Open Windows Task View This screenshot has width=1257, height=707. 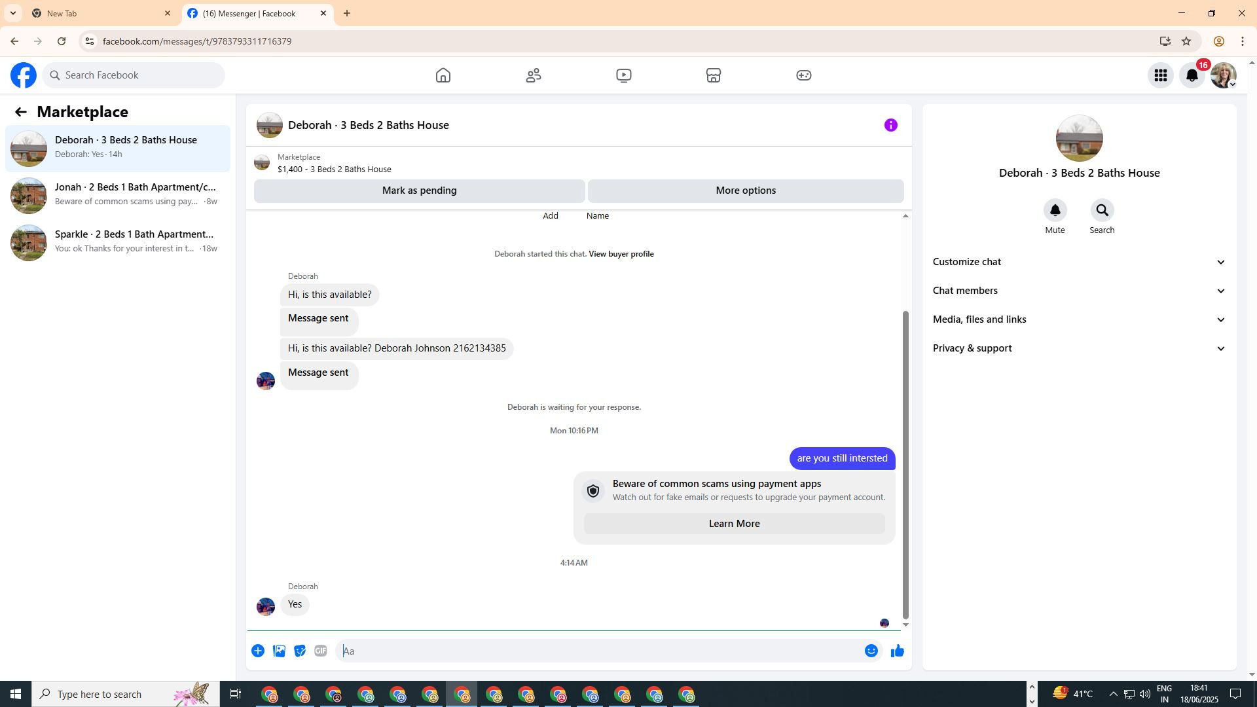click(x=236, y=694)
